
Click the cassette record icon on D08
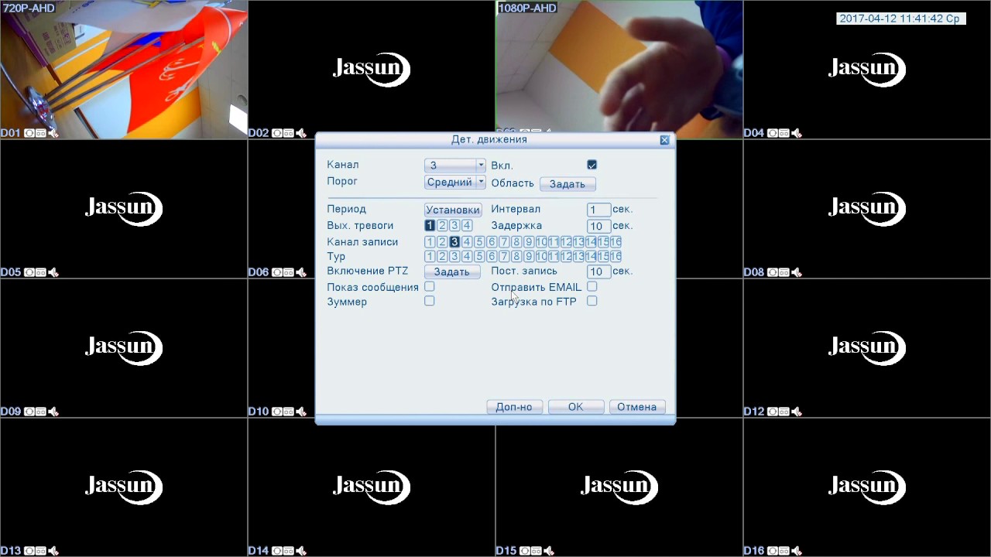click(x=784, y=272)
